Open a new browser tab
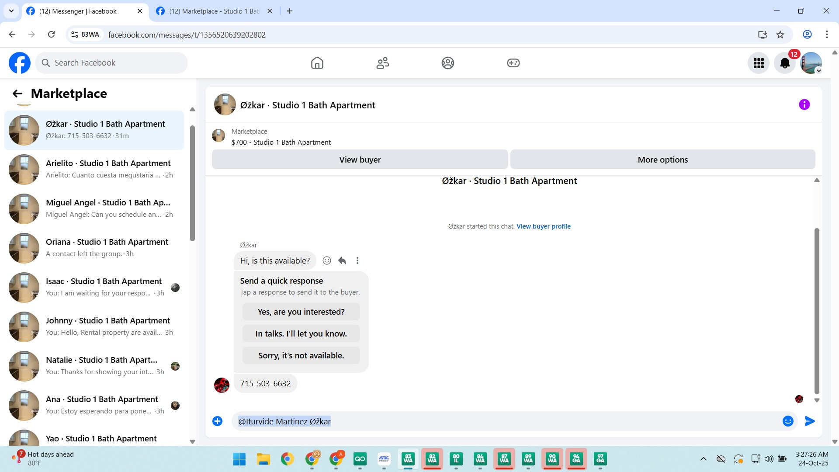The height and width of the screenshot is (472, 839). click(x=290, y=11)
